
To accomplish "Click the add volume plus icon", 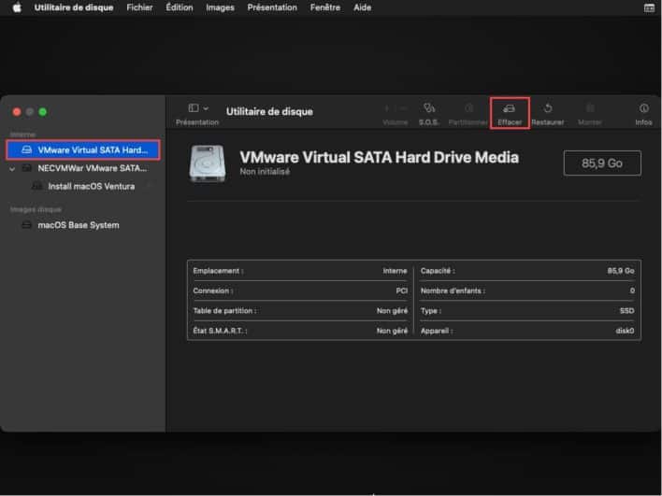I will pos(388,109).
